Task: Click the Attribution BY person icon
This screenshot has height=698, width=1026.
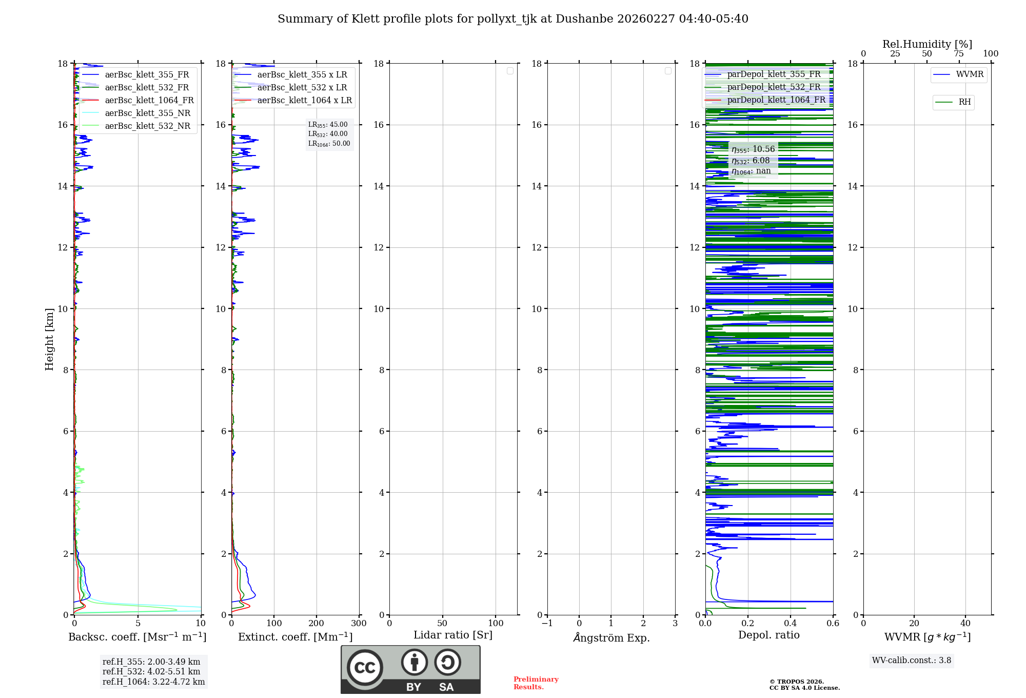Action: tap(414, 662)
